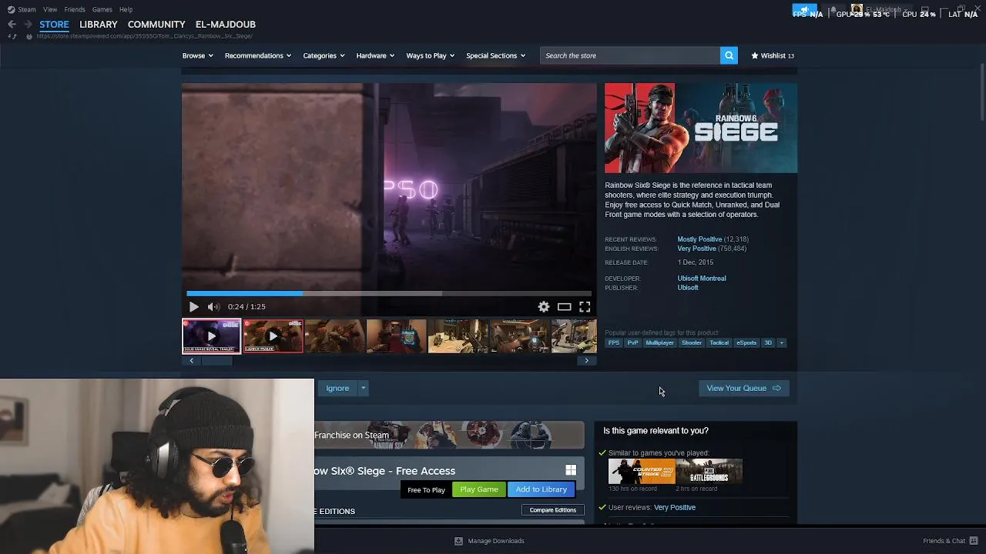This screenshot has height=554, width=986.
Task: Select the Launch Trailer thumbnail
Action: pyautogui.click(x=273, y=336)
